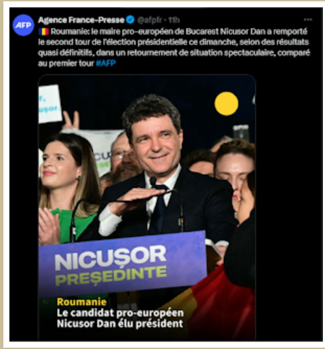The width and height of the screenshot is (325, 349).
Task: Click the smiling man's face in photo
Action: point(156,145)
